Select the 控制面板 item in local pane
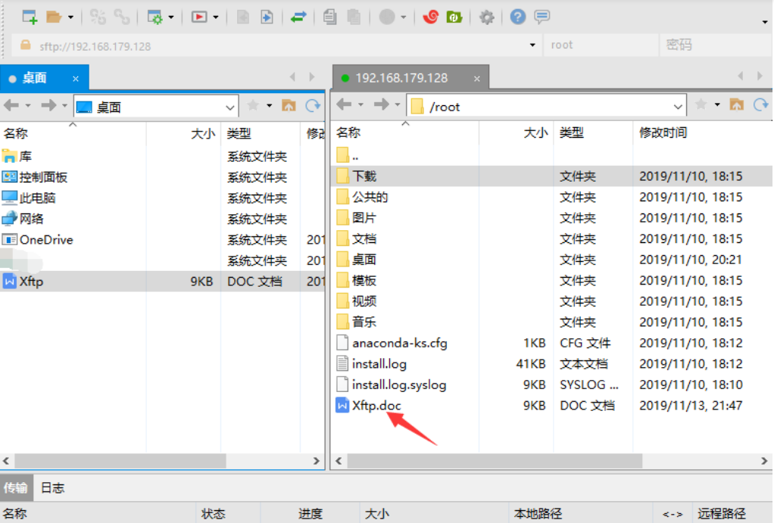This screenshot has width=774, height=523. (x=43, y=177)
